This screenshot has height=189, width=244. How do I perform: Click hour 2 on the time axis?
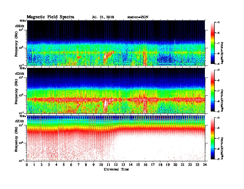pos(42,165)
